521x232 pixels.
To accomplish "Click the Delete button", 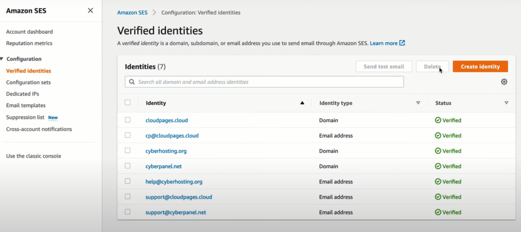I will [432, 67].
